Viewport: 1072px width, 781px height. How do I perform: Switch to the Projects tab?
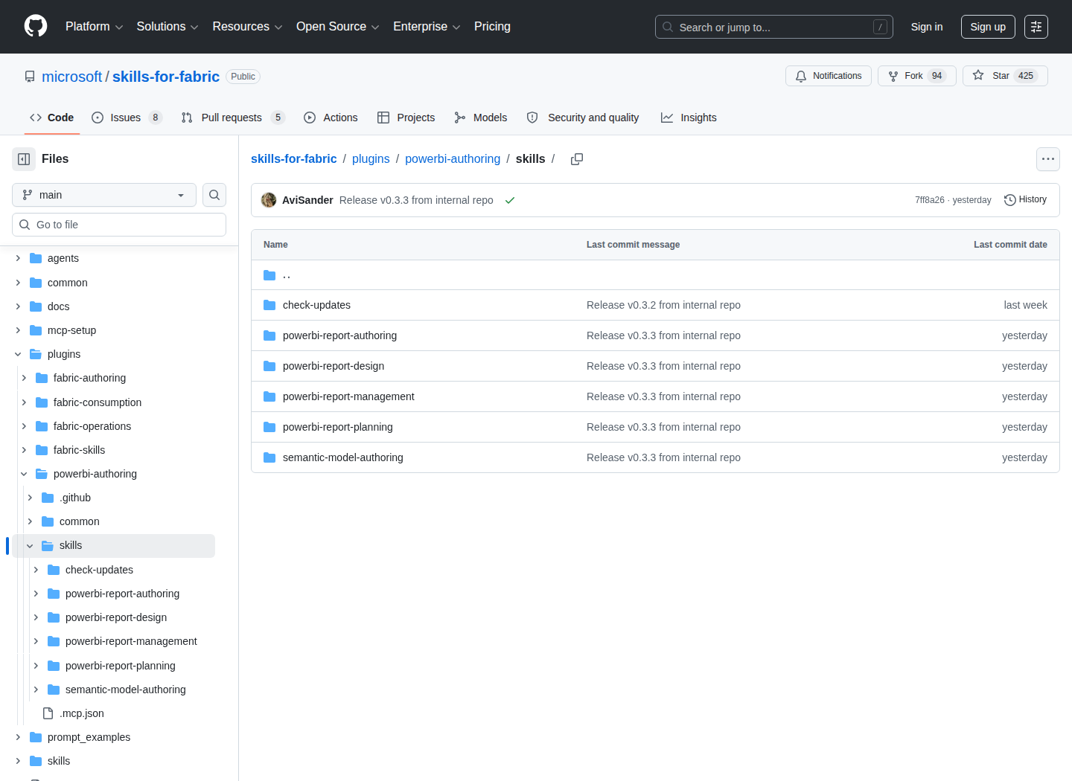point(406,118)
